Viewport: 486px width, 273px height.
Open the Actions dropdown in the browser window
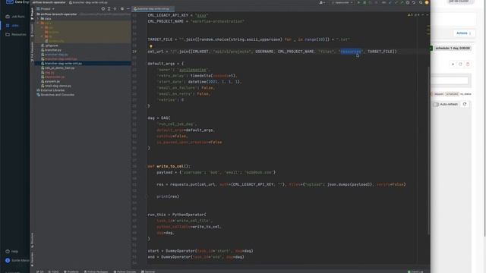464,33
